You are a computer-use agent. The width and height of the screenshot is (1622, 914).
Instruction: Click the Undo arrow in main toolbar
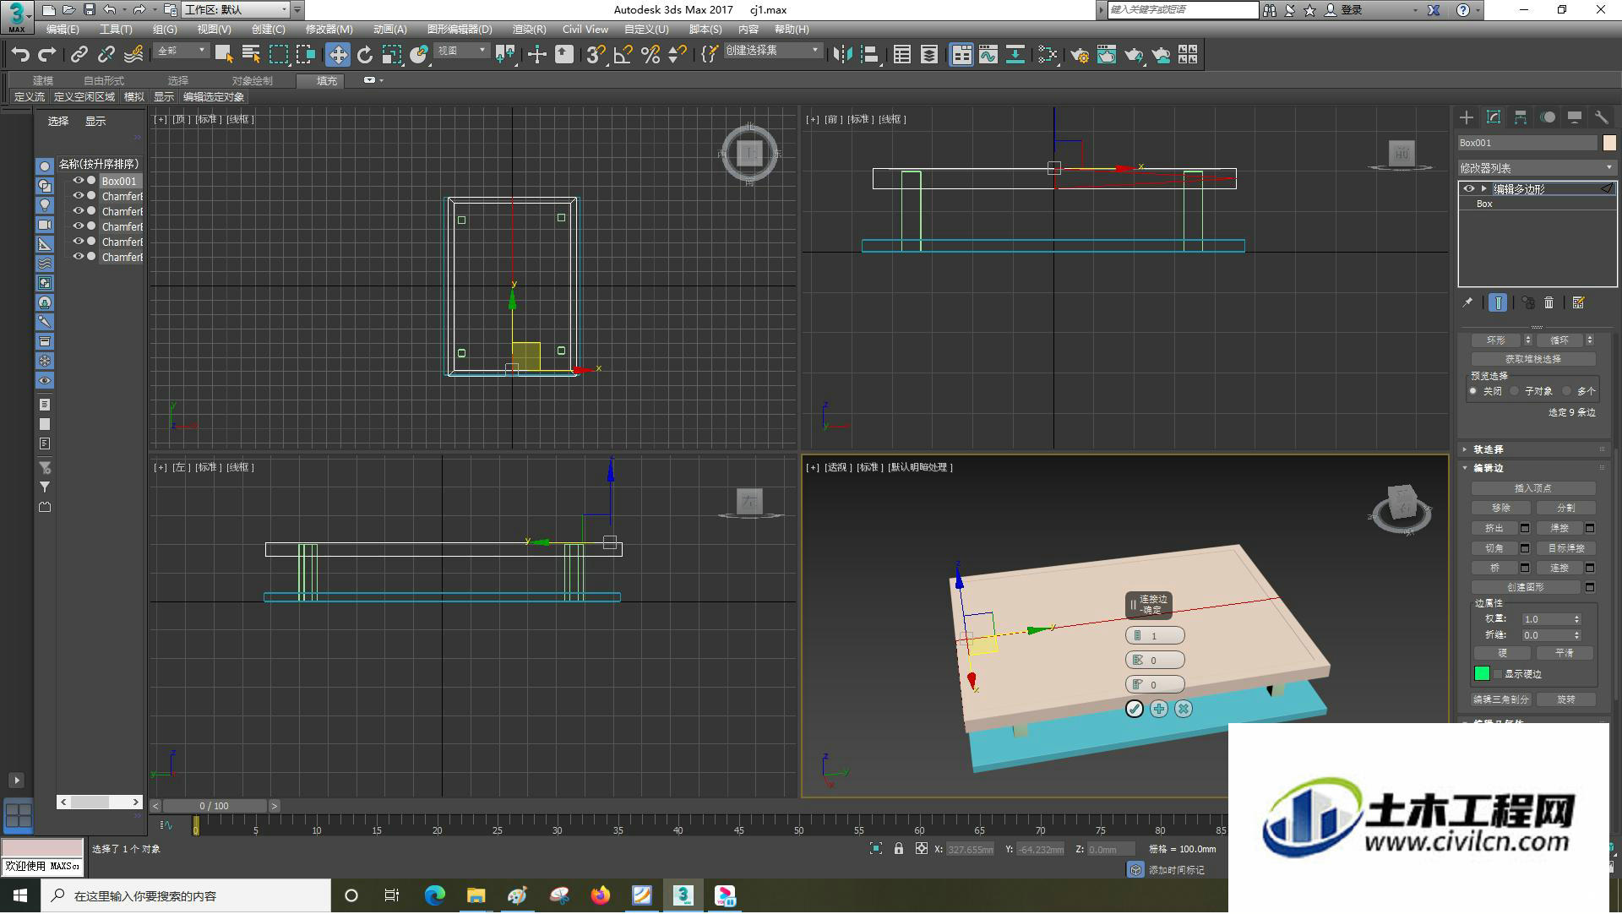[x=19, y=55]
